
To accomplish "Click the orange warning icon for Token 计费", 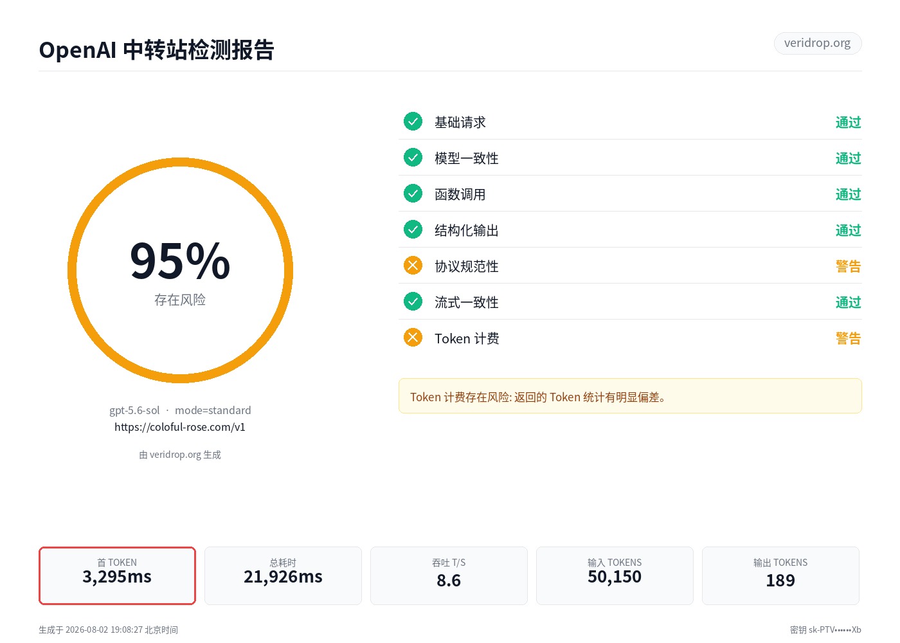I will pyautogui.click(x=413, y=338).
